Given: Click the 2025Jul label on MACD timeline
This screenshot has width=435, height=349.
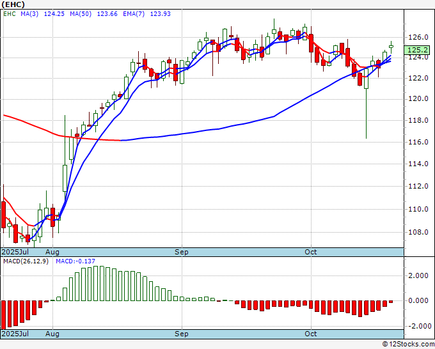Looking at the screenshot, I should [x=15, y=334].
